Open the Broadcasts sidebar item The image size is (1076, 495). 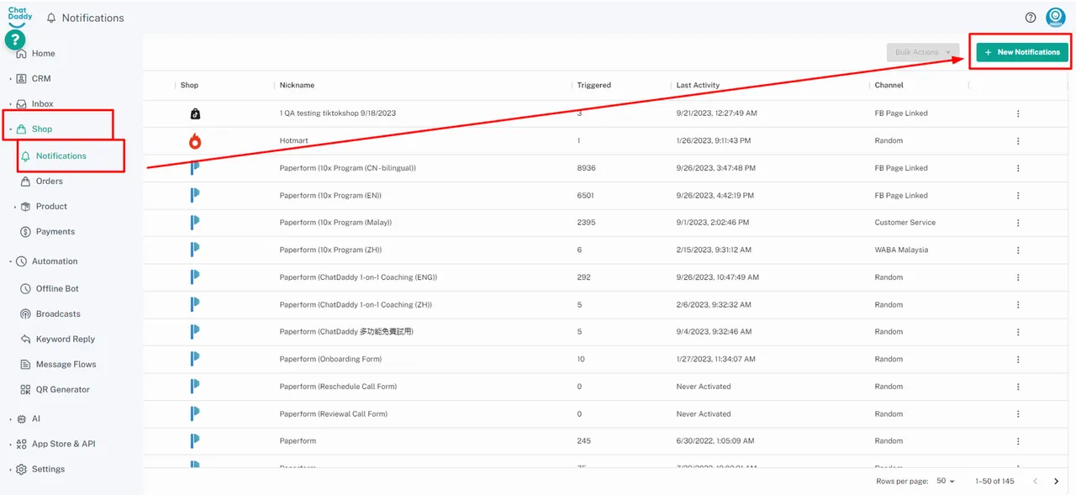point(58,313)
